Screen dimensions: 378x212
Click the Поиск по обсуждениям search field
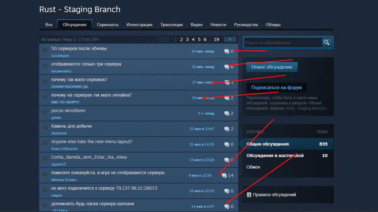tap(283, 43)
